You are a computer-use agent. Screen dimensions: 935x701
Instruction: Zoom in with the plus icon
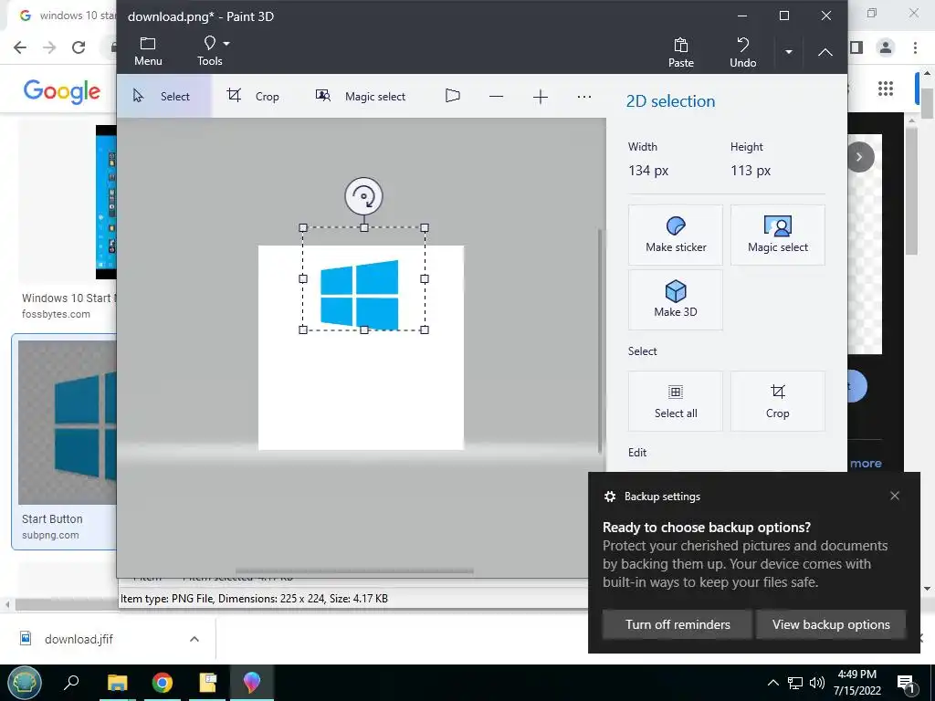coord(541,96)
